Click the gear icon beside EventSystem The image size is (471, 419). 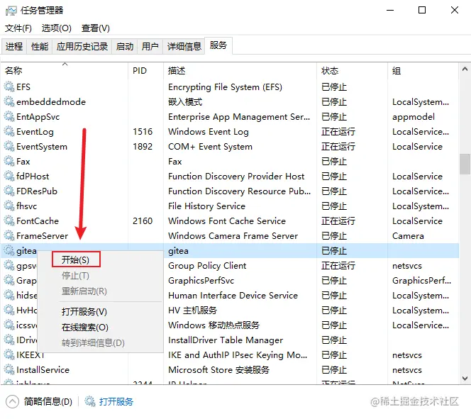pyautogui.click(x=9, y=147)
